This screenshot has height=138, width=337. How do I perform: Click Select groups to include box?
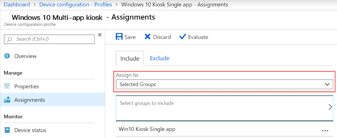(224, 108)
